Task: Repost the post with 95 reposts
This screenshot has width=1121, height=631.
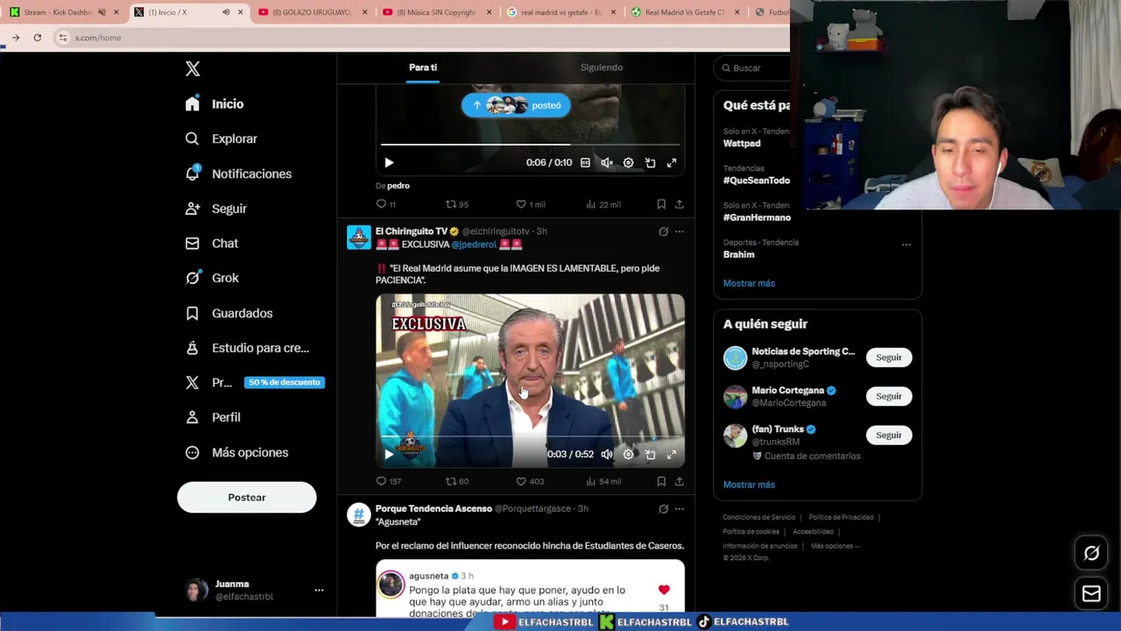Action: [456, 204]
